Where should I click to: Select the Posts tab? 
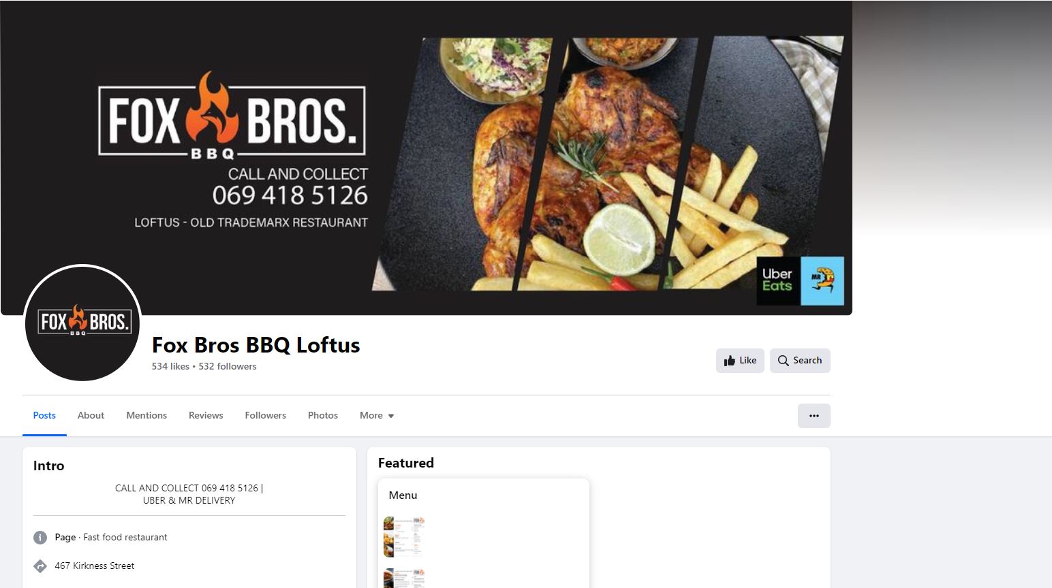44,415
